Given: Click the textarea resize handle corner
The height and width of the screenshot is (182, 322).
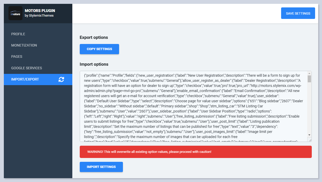Looking at the screenshot, I should 310,140.
